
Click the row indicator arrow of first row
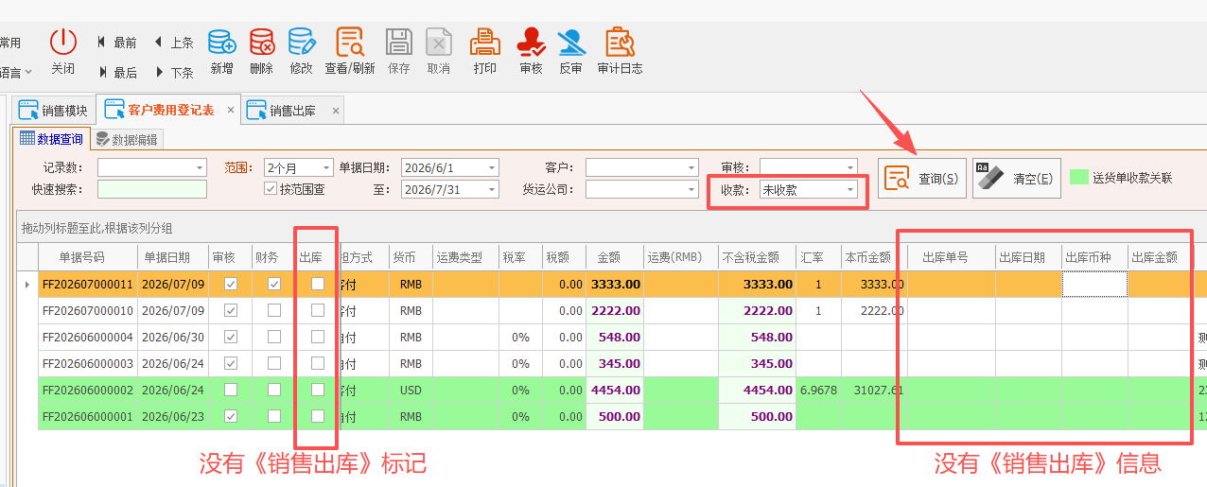(27, 284)
